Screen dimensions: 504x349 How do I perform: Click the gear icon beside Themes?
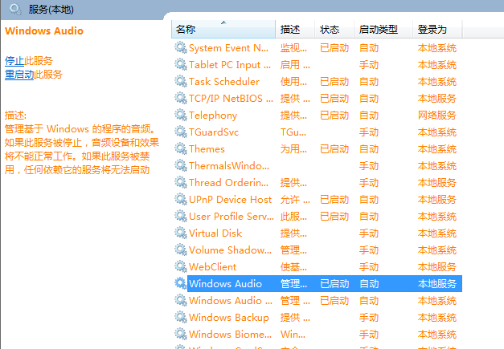[x=181, y=148]
